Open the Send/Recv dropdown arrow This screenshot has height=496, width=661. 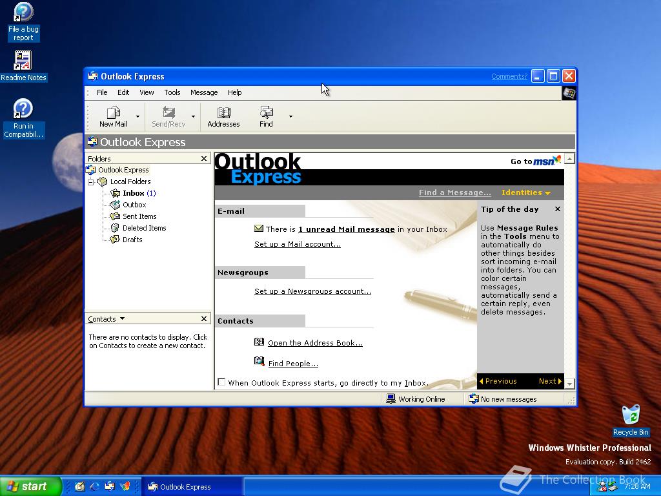tap(193, 116)
